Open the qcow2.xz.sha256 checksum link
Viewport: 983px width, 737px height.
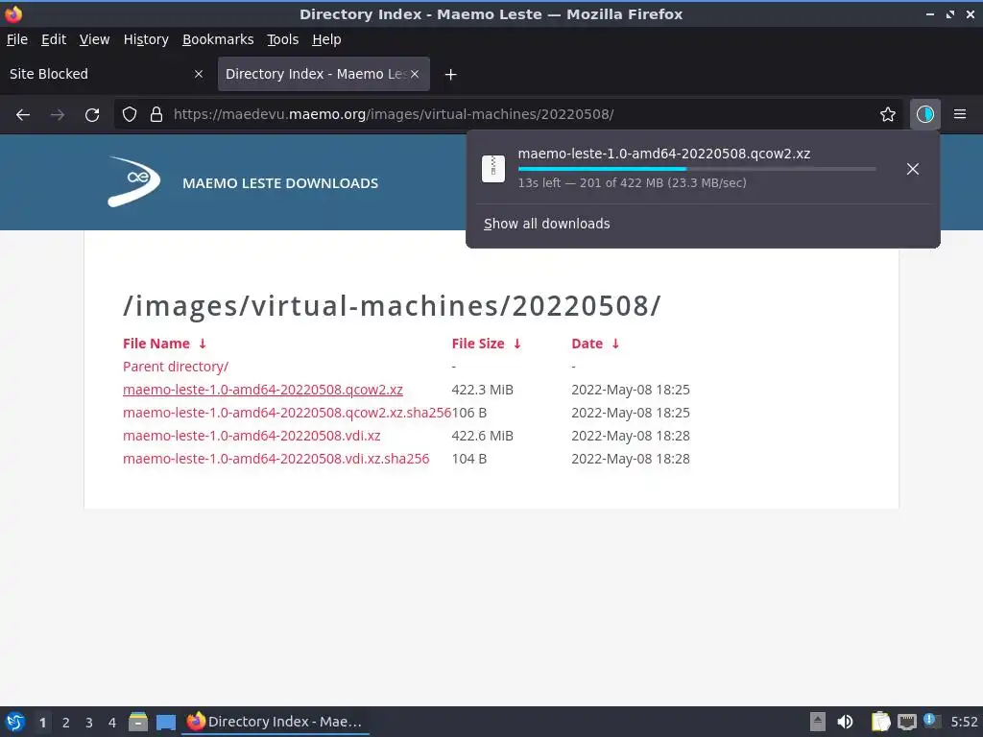tap(287, 413)
